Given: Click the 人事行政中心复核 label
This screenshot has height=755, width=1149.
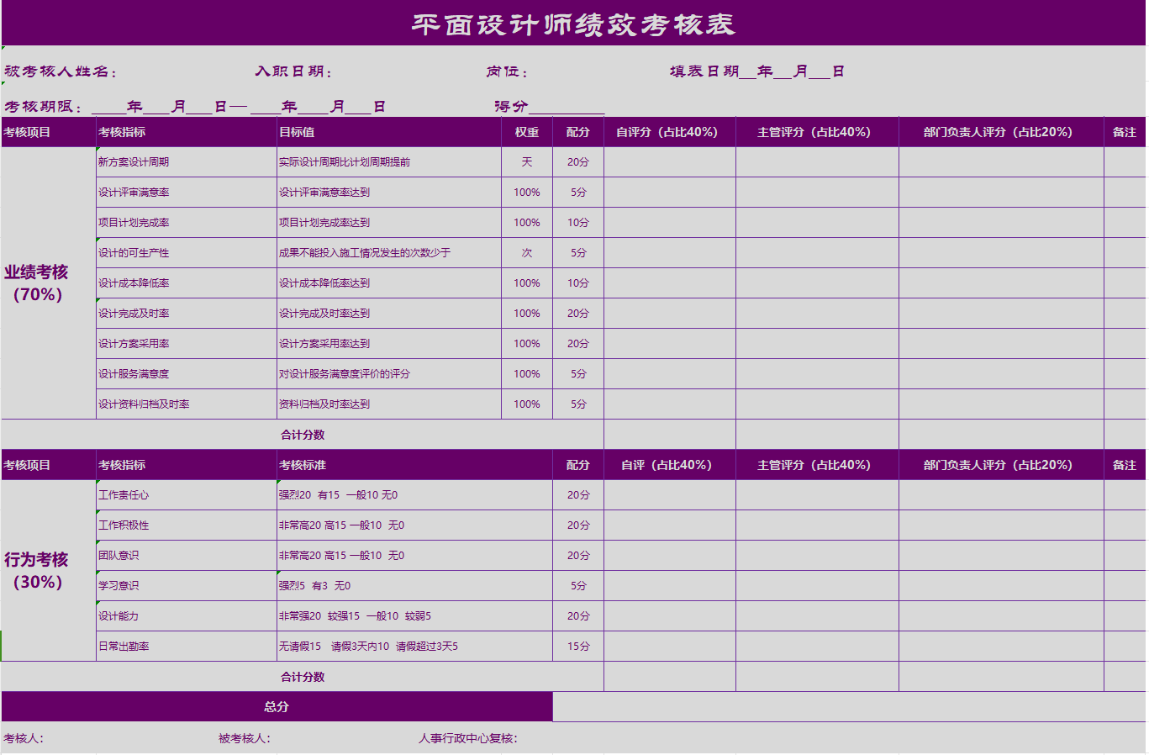Looking at the screenshot, I should tap(468, 739).
